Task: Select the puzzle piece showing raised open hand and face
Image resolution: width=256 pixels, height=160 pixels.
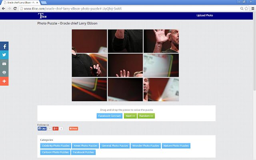Action: [161, 41]
